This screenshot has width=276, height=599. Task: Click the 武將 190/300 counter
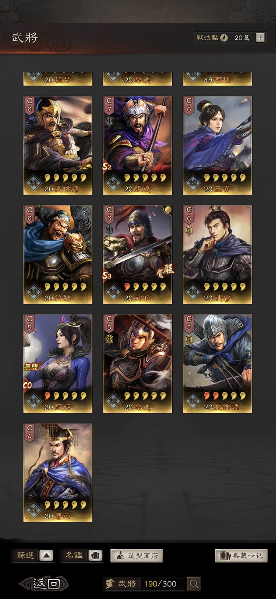point(144,584)
